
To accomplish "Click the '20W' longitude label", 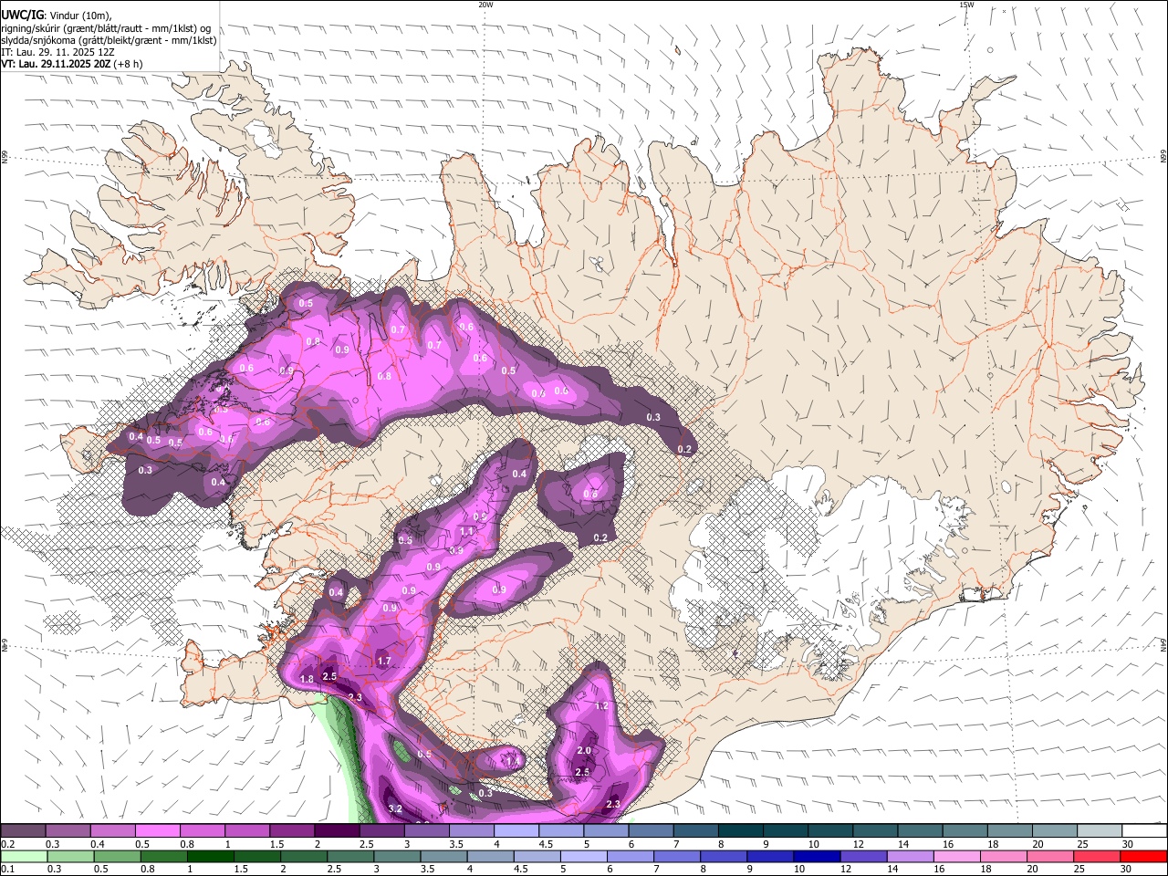I will [x=485, y=5].
